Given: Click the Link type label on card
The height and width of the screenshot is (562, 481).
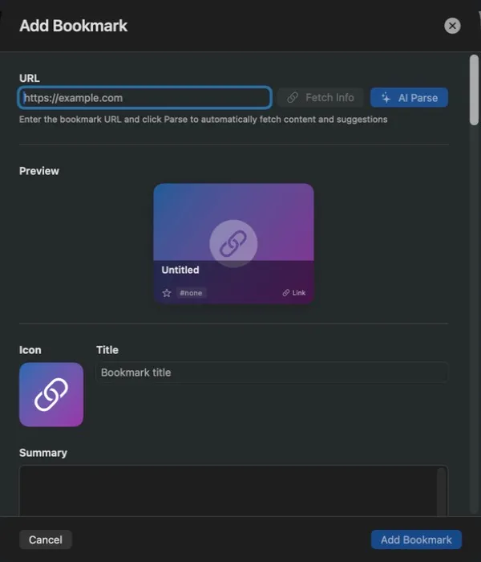Looking at the screenshot, I should [298, 293].
